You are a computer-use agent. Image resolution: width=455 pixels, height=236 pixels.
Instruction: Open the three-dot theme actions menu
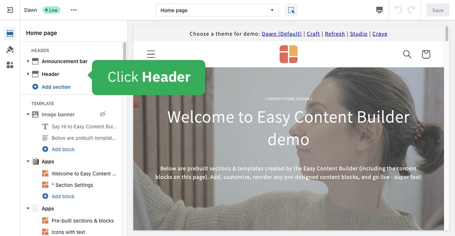click(x=74, y=10)
